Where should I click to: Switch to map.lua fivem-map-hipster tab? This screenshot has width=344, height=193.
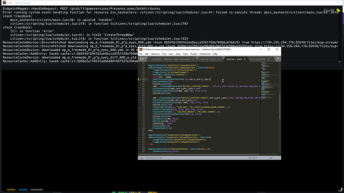pyautogui.click(x=177, y=59)
